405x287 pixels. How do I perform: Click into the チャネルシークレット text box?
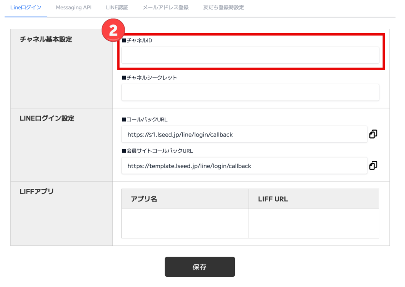tap(250, 92)
